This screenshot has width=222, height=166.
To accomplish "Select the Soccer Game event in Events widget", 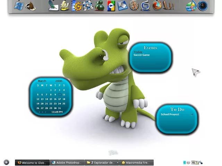I will click(142, 55).
